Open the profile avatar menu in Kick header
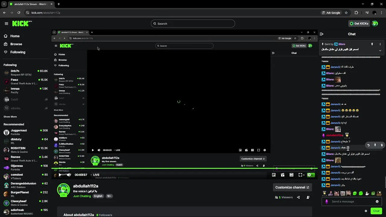This screenshot has height=217, width=386. pyautogui.click(x=375, y=24)
